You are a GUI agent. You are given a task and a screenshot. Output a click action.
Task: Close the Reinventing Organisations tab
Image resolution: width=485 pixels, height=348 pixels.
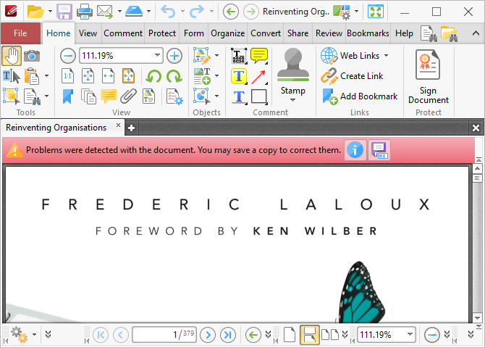click(x=118, y=125)
